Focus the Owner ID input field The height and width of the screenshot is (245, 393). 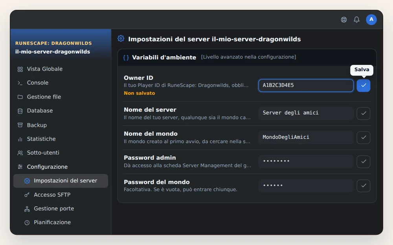(306, 85)
